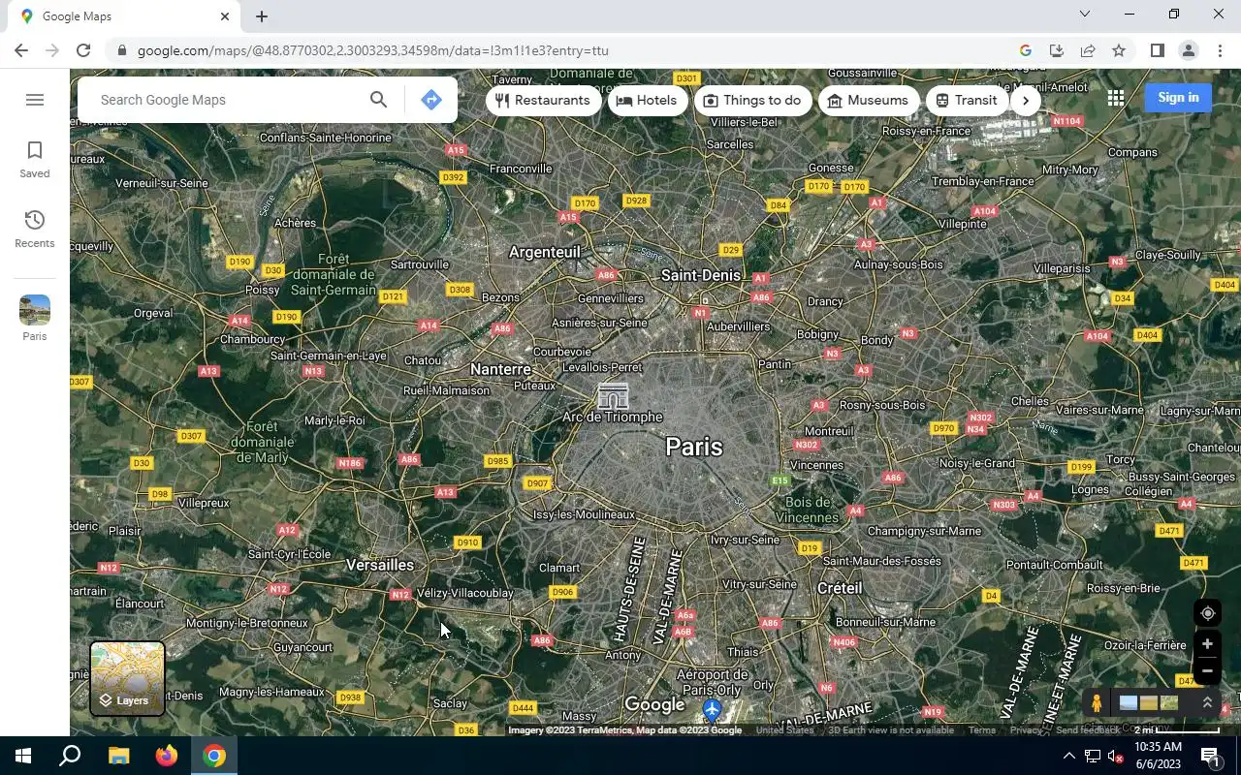The image size is (1241, 775).
Task: Select the Hotels category chip
Action: point(647,100)
